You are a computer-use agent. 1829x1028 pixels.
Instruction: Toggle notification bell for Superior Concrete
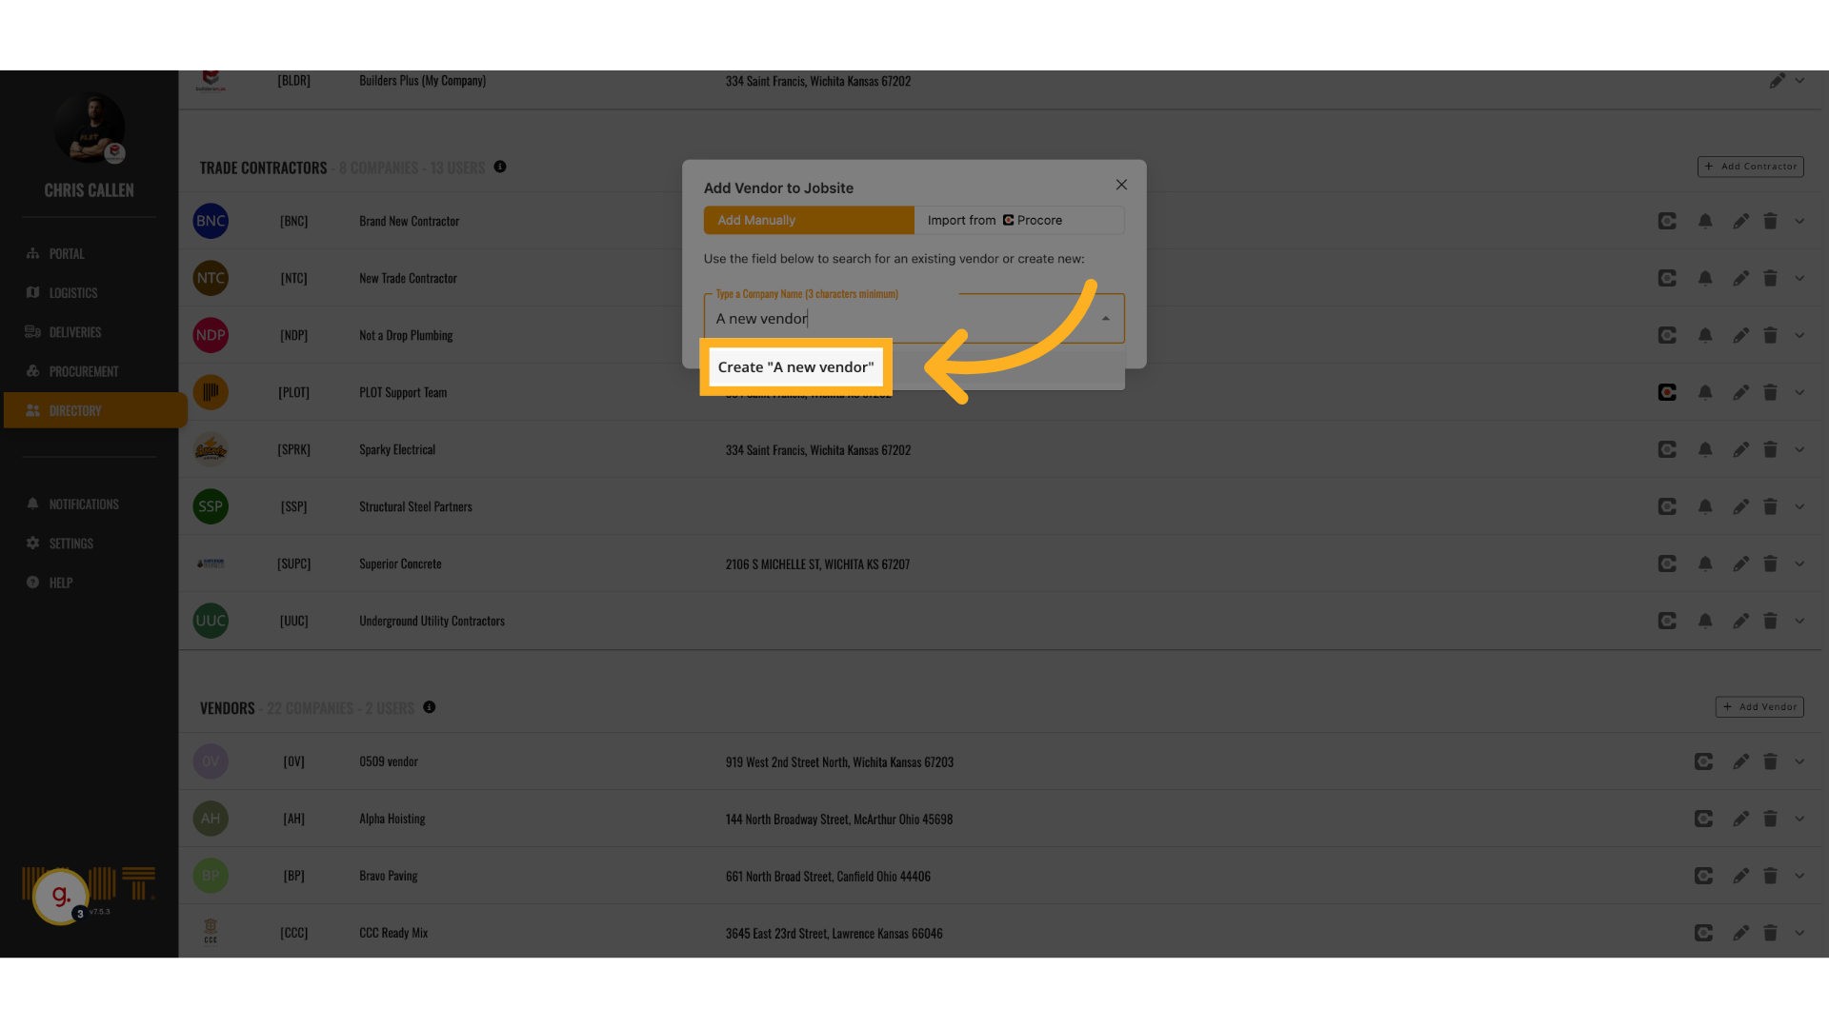pos(1705,563)
